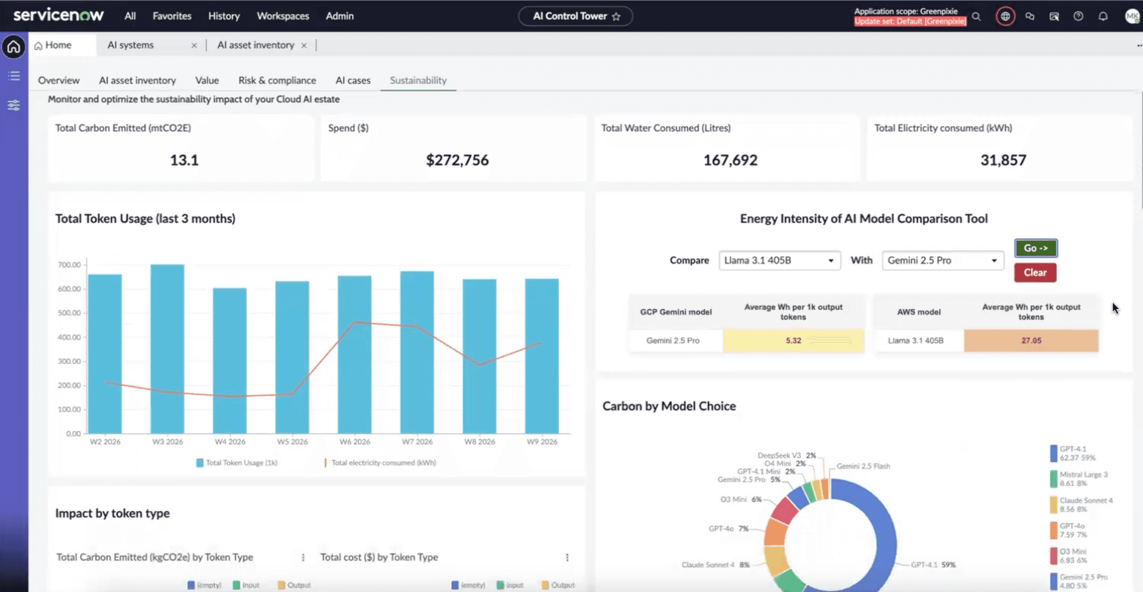Image resolution: width=1143 pixels, height=592 pixels.
Task: Close the AI asset inventory tab
Action: pyautogui.click(x=304, y=45)
